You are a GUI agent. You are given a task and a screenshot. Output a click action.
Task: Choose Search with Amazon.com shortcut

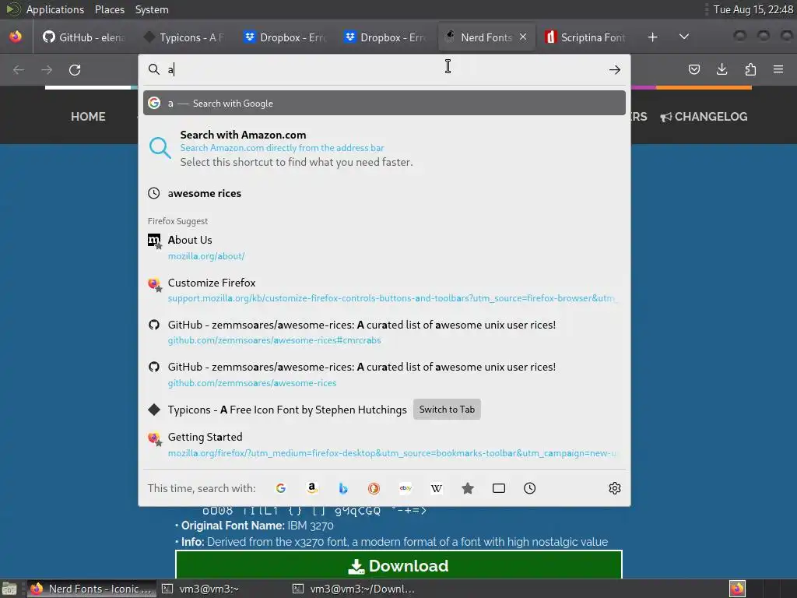384,148
